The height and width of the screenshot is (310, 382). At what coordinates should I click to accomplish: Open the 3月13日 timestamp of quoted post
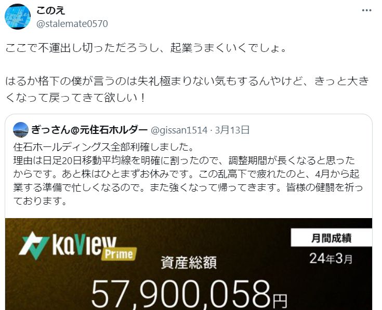pyautogui.click(x=232, y=130)
